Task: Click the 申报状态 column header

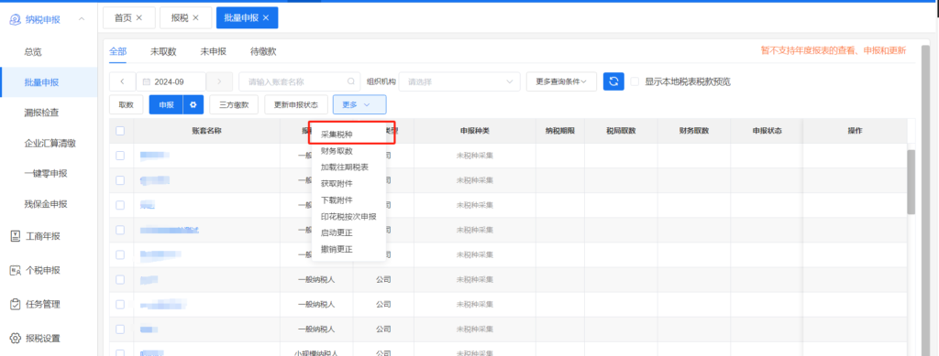Action: [x=768, y=131]
